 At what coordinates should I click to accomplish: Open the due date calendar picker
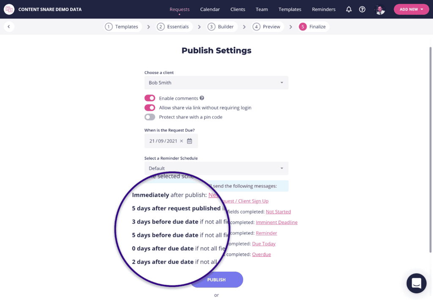point(189,141)
